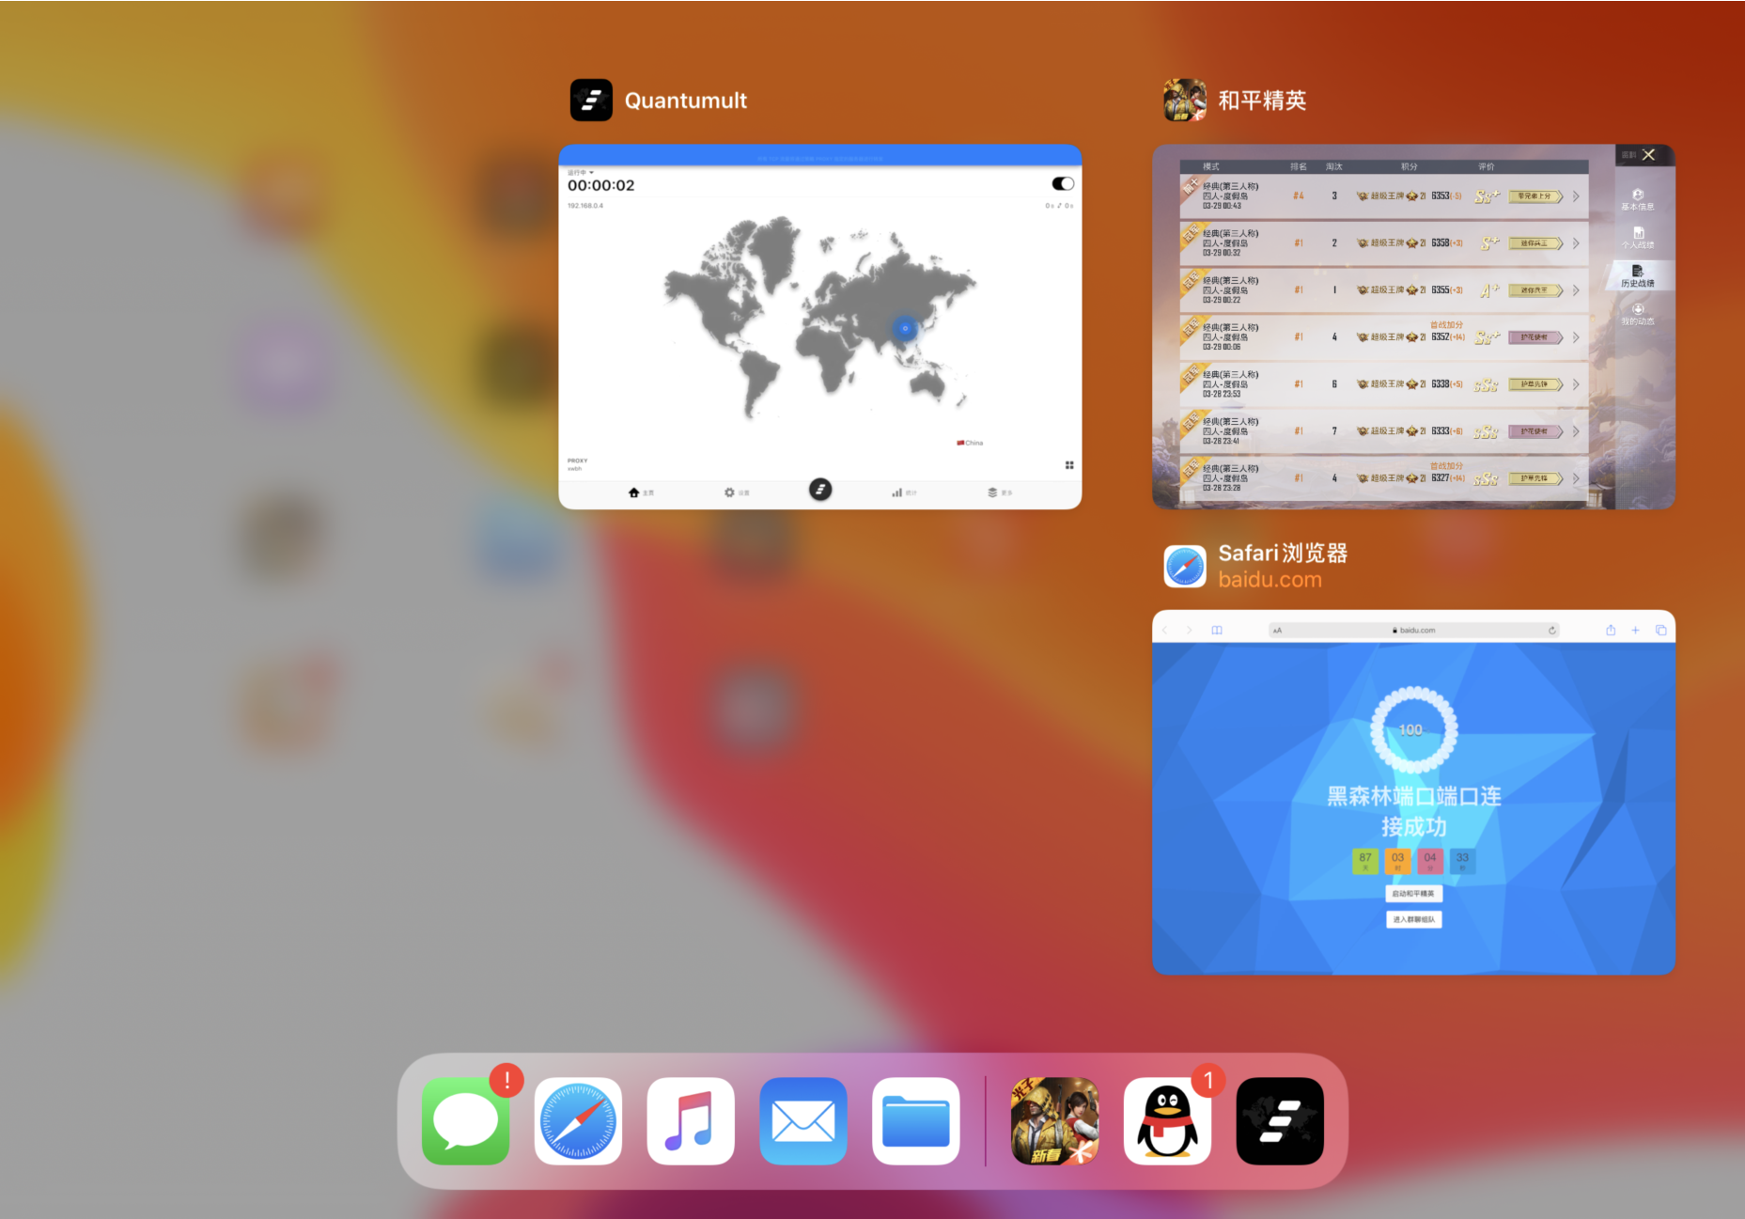Viewport: 1745px width, 1219px height.
Task: Open the 更多 layers tab in Quantumult
Action: (x=1000, y=492)
